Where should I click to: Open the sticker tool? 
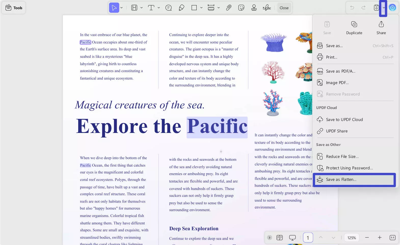[241, 8]
